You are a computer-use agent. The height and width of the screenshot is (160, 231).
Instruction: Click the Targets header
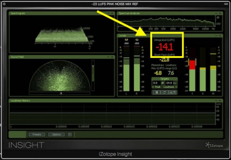(164, 79)
